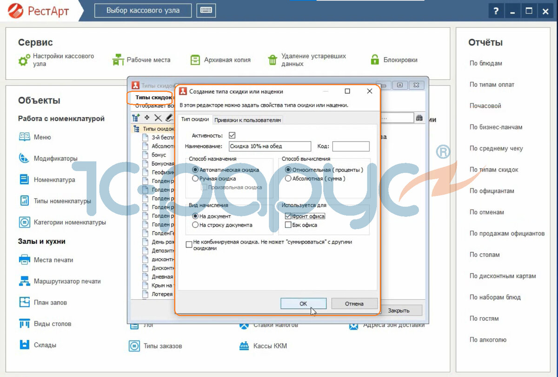The image size is (558, 377).
Task: Click Отмена button in dialog
Action: click(354, 304)
